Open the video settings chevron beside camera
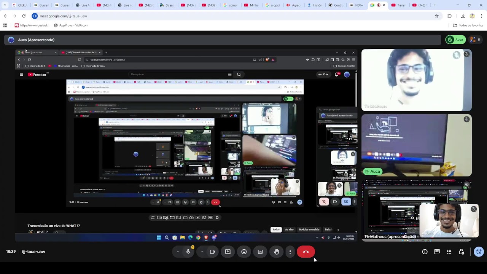Image resolution: width=487 pixels, height=274 pixels. click(202, 252)
